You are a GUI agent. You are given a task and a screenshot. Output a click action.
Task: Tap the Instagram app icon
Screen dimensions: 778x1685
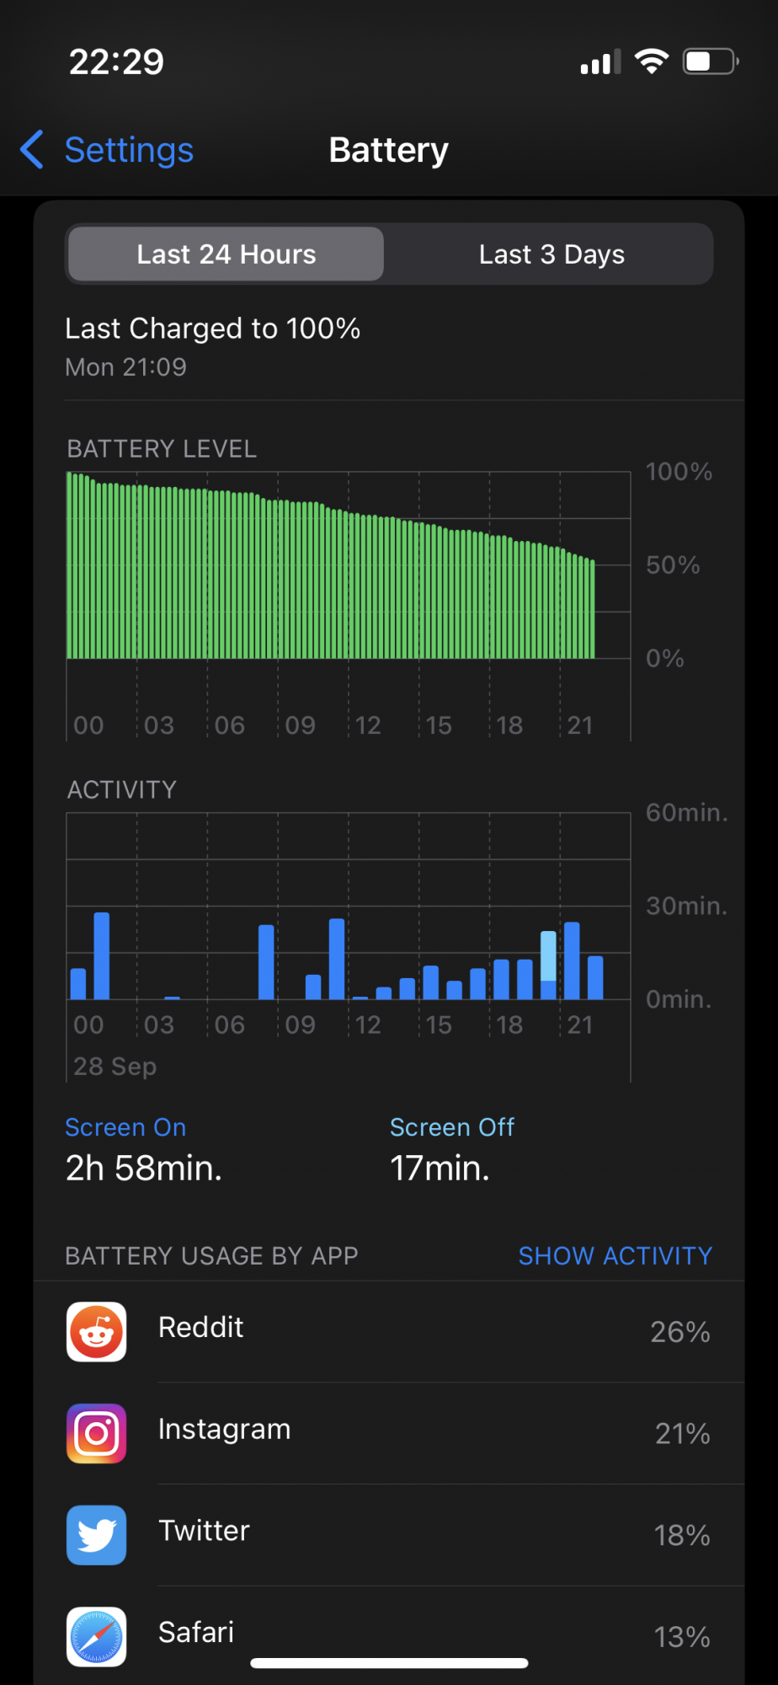pyautogui.click(x=97, y=1433)
